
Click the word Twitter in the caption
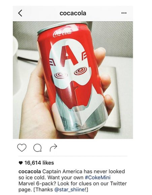118,183
